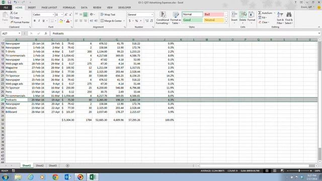The width and height of the screenshot is (322, 181).
Task: Apply the Good cell style
Action: (192, 20)
